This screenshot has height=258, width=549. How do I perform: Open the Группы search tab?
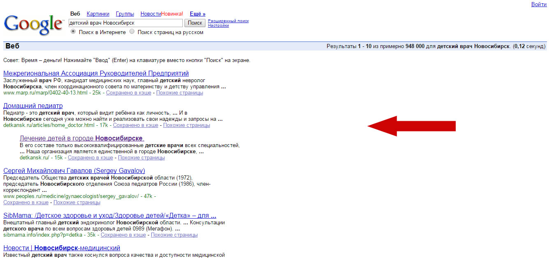(125, 14)
